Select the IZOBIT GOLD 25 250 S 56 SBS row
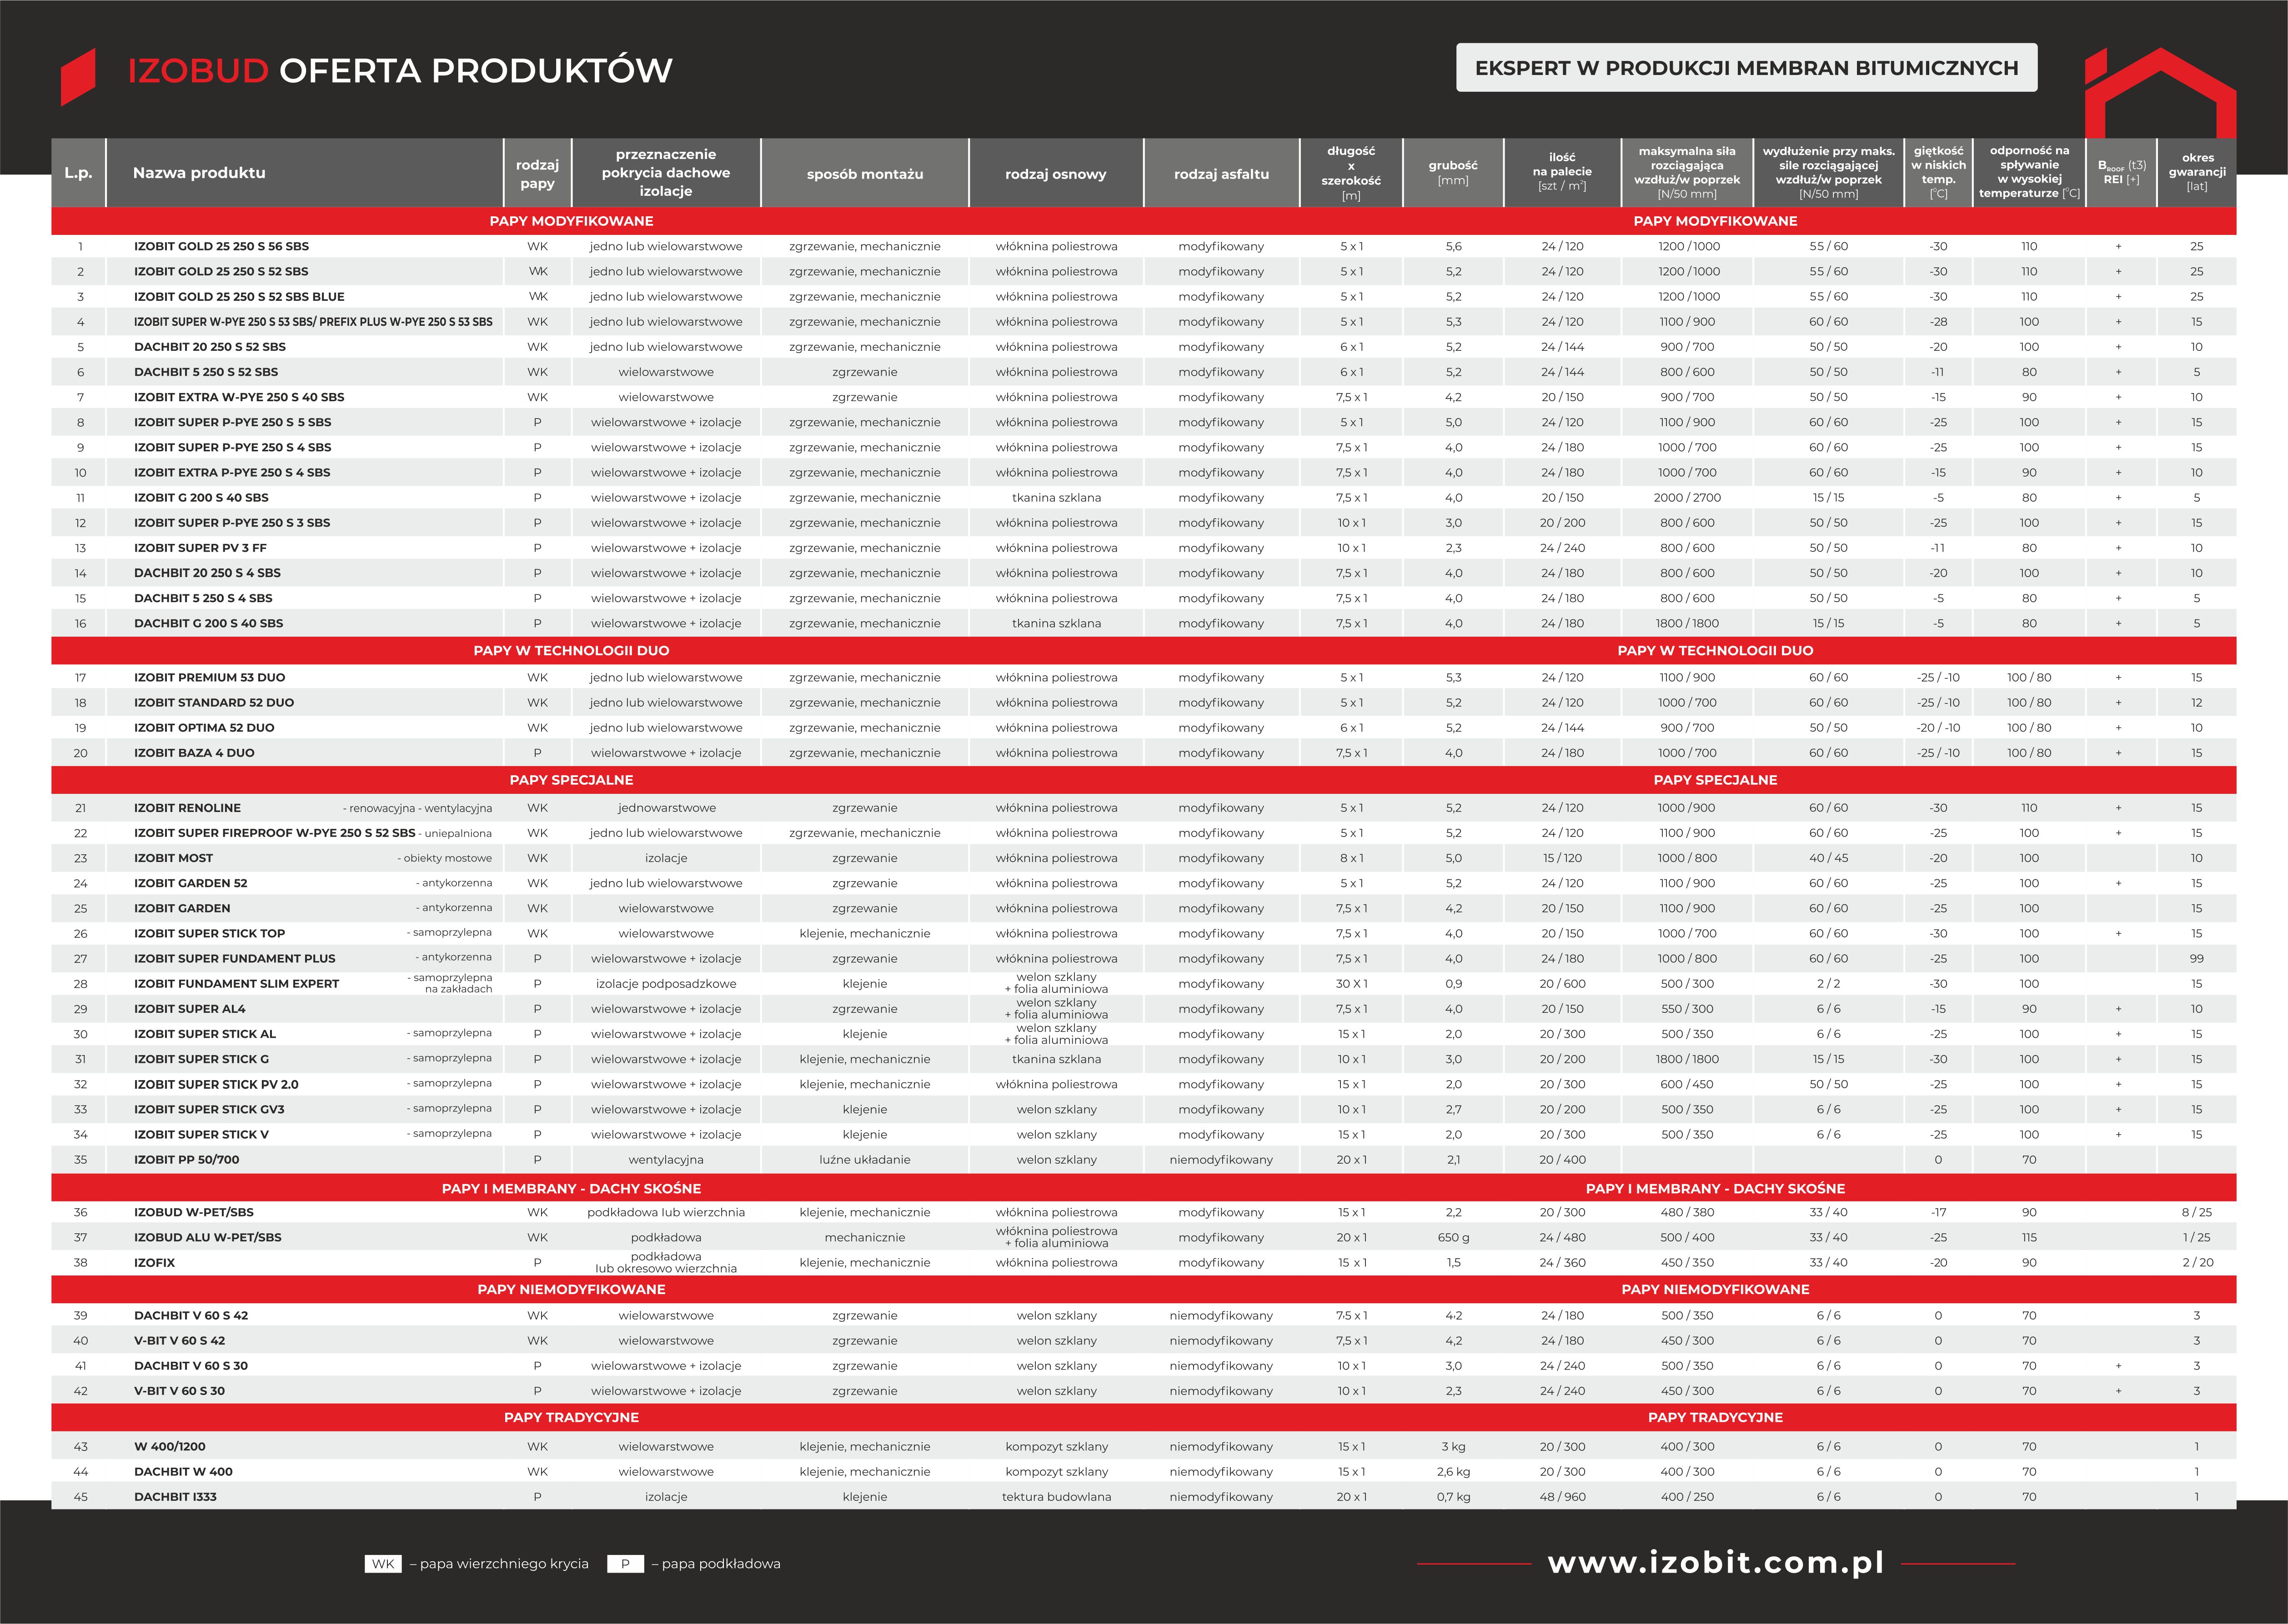Screen dimensions: 2288x1624 pyautogui.click(x=221, y=246)
